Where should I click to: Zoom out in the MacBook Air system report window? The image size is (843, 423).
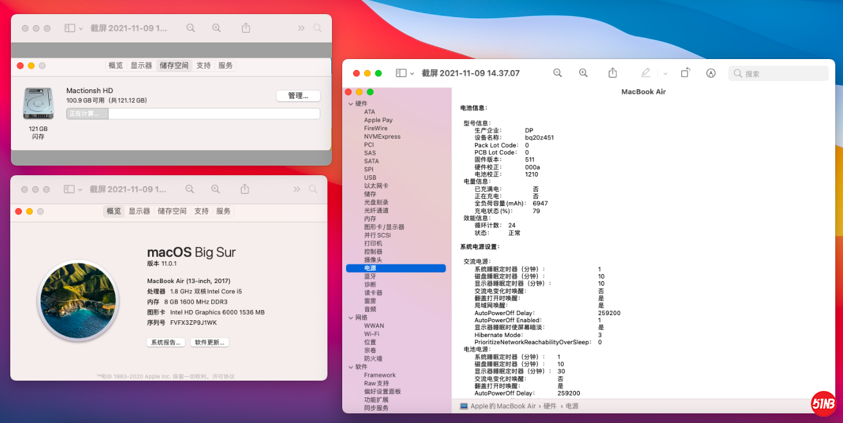pos(557,73)
